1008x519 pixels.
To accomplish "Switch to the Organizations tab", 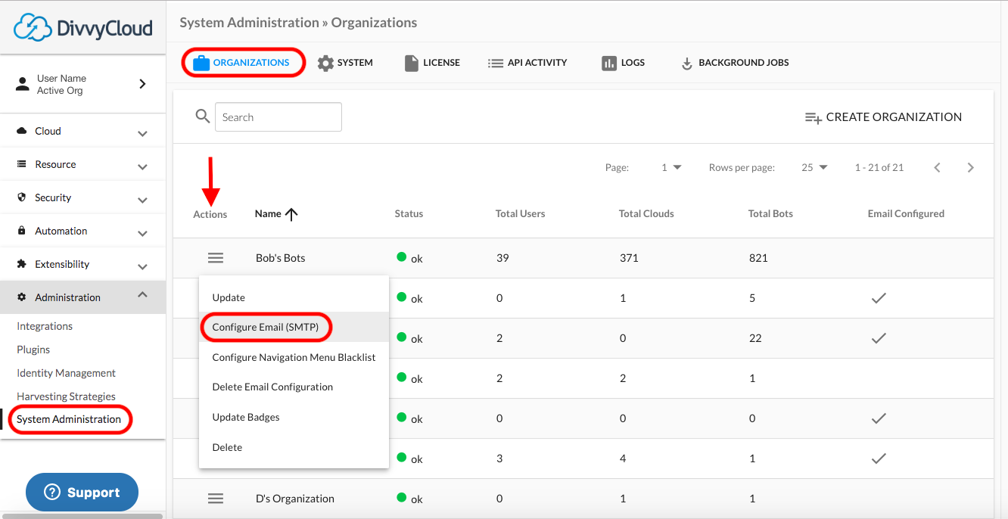I will click(243, 63).
